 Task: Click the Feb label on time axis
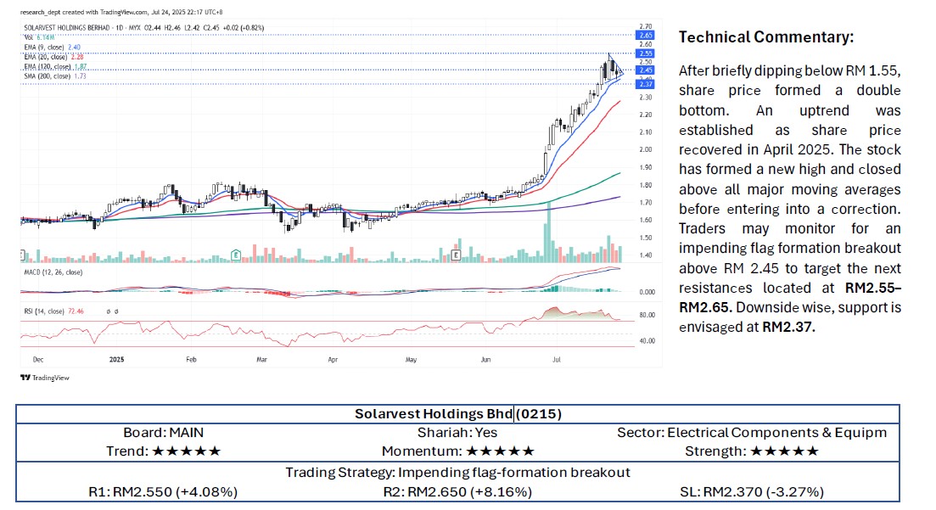pos(191,360)
